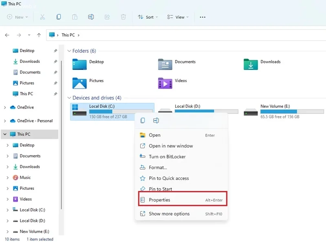Collapse the Devices and drives section
326x242 pixels.
coord(70,98)
